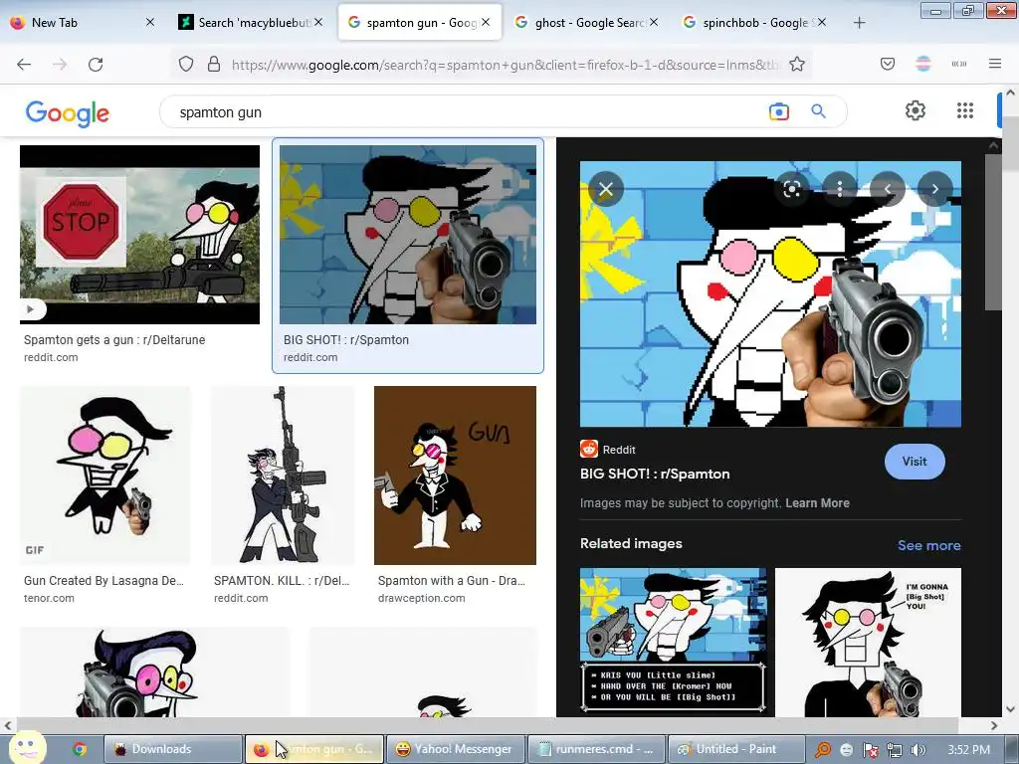Open runmeres.cmd from the taskbar
The image size is (1019, 764).
coord(597,749)
